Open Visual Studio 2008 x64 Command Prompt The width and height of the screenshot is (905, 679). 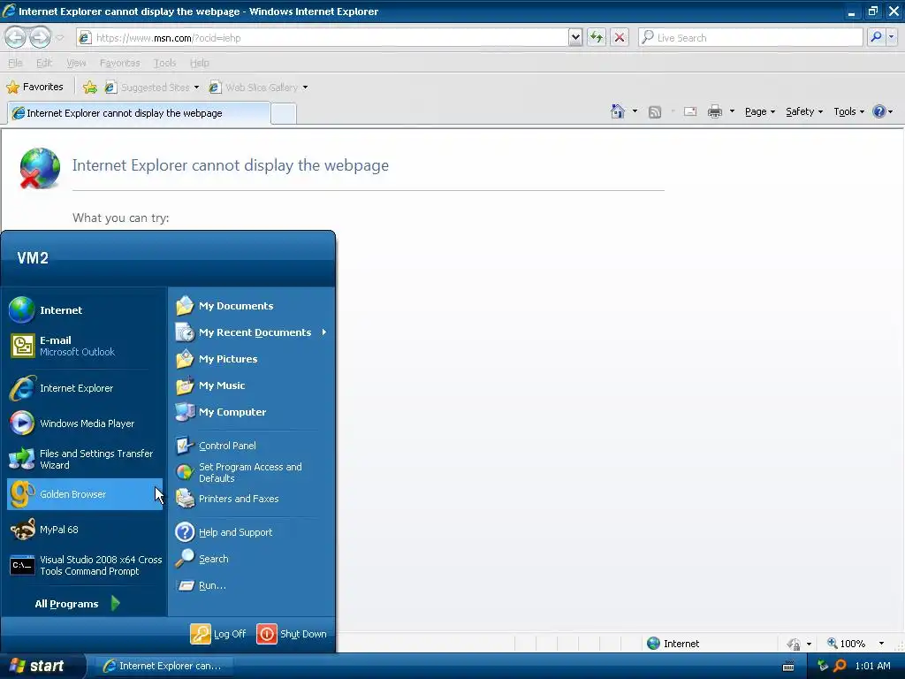tap(85, 565)
